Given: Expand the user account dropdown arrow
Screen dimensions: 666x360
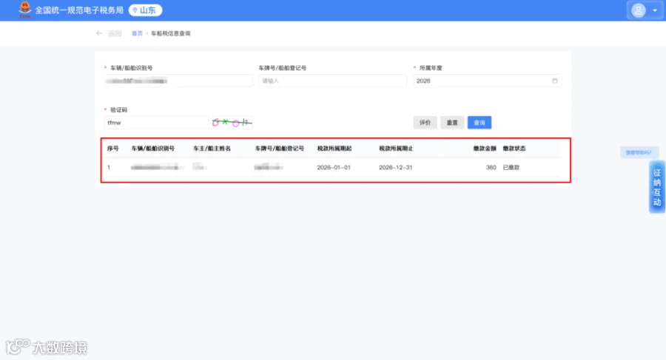Looking at the screenshot, I should click(x=655, y=10).
